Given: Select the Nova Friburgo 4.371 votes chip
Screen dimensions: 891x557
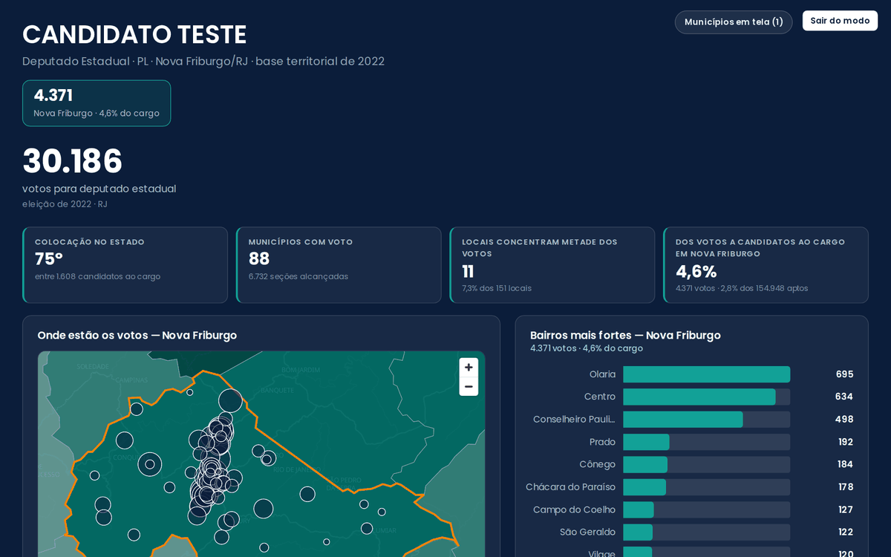Looking at the screenshot, I should tap(97, 103).
